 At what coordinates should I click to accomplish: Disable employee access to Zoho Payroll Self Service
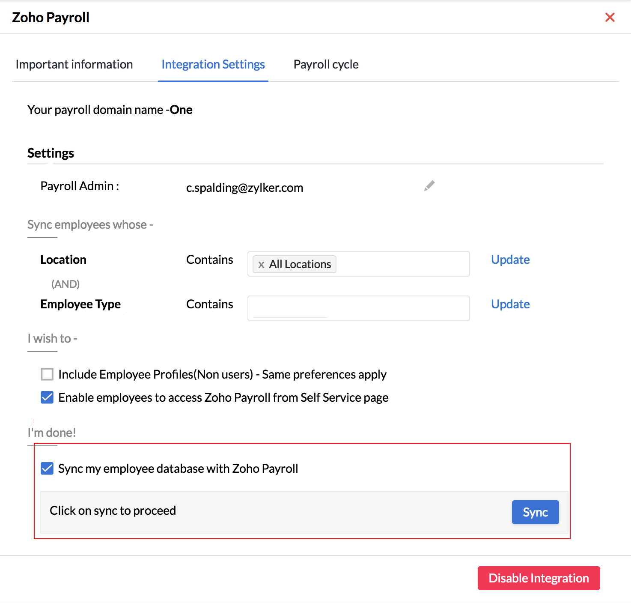point(47,397)
